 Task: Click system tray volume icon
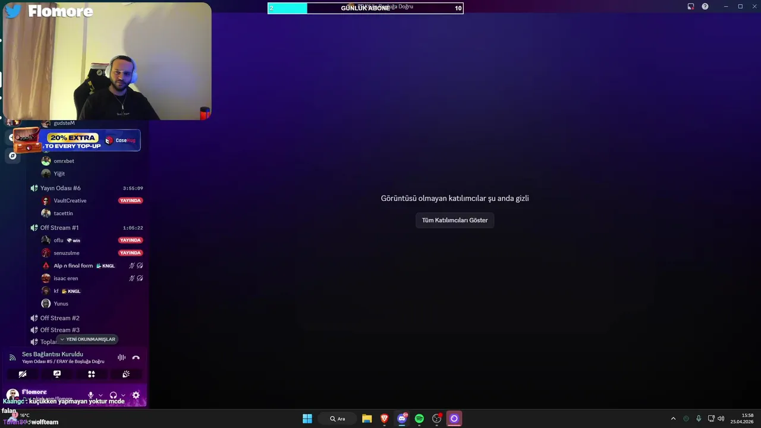[721, 418]
